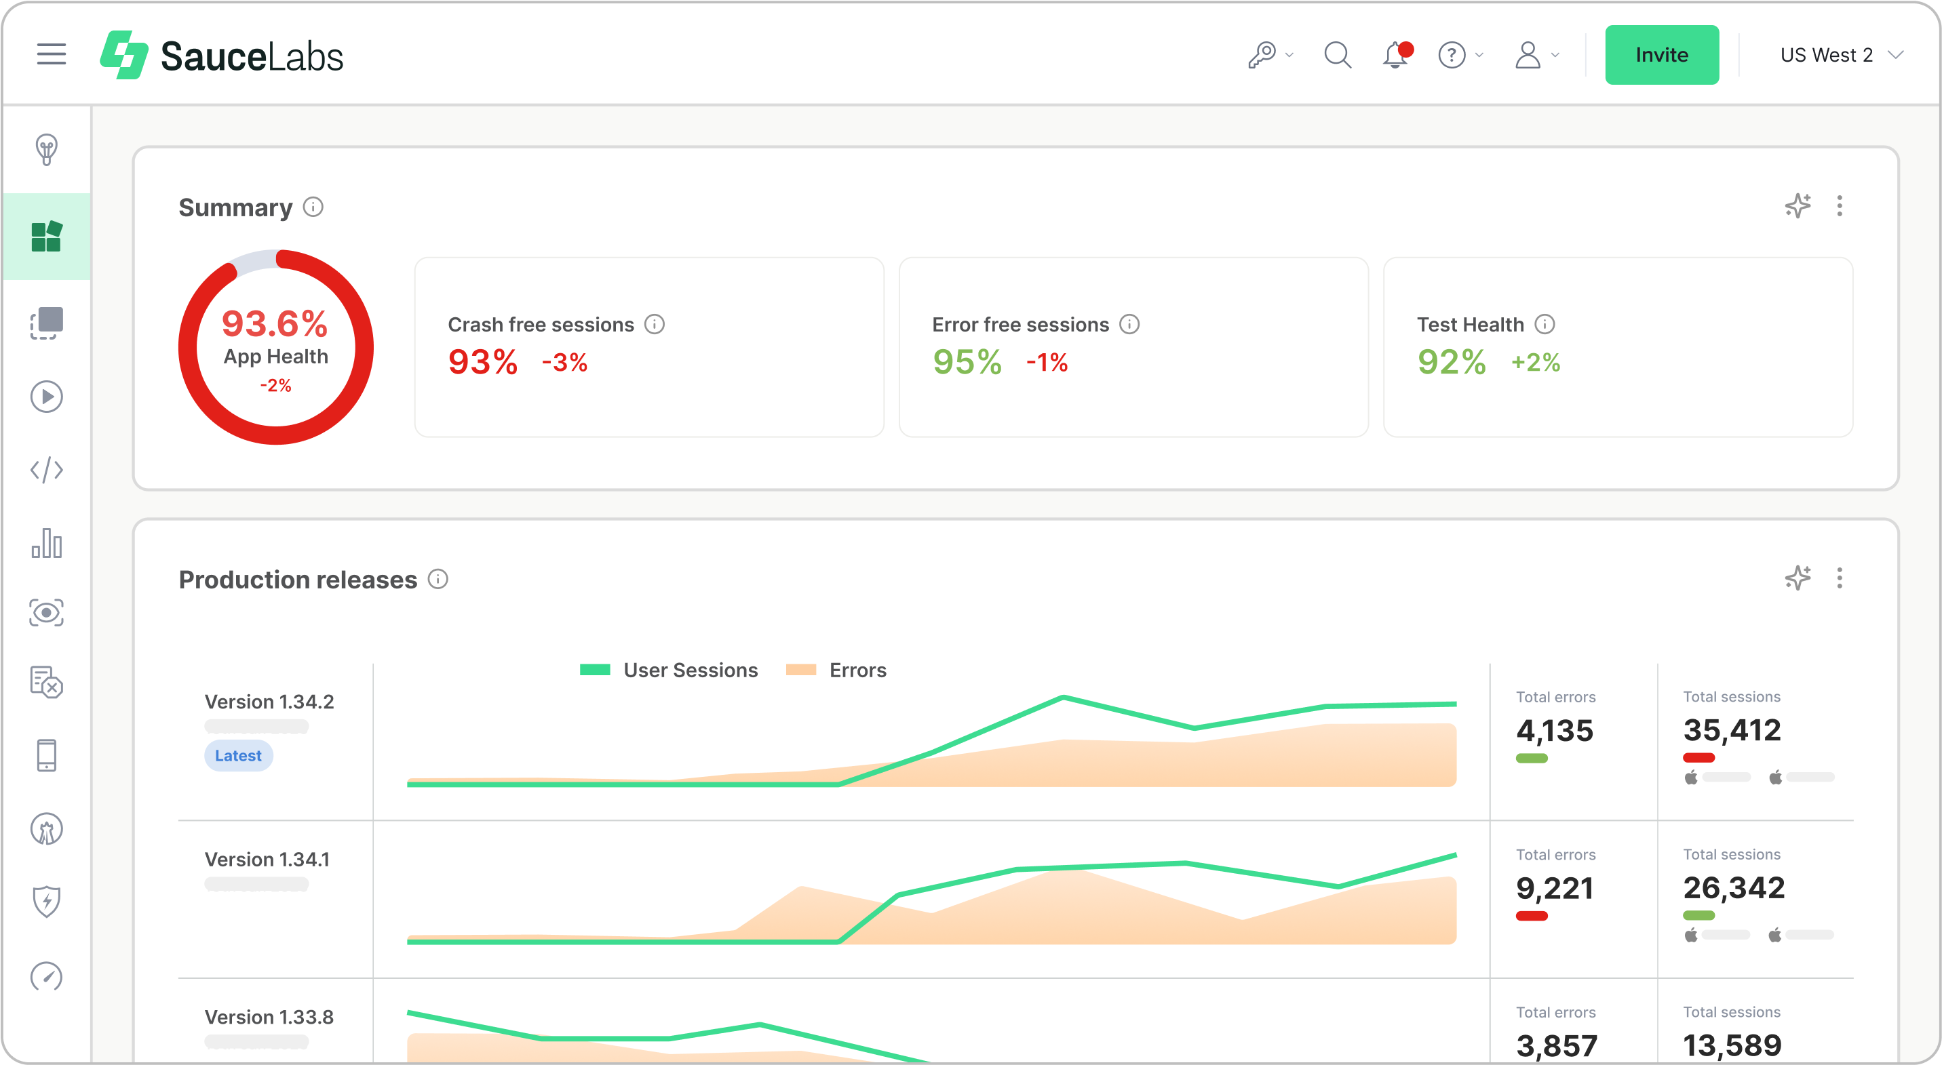Screen dimensions: 1942x1065
Task: Open the Summary card three-dot menu
Action: click(1840, 205)
